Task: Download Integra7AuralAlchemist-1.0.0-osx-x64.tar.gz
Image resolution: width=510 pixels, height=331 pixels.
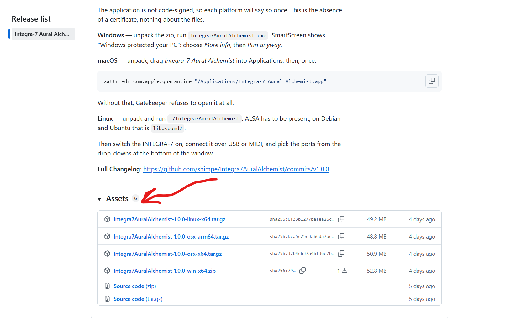Action: (168, 254)
